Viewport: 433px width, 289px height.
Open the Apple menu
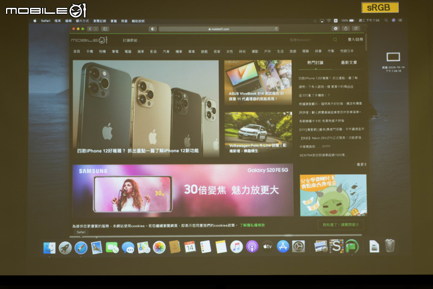tap(35, 20)
